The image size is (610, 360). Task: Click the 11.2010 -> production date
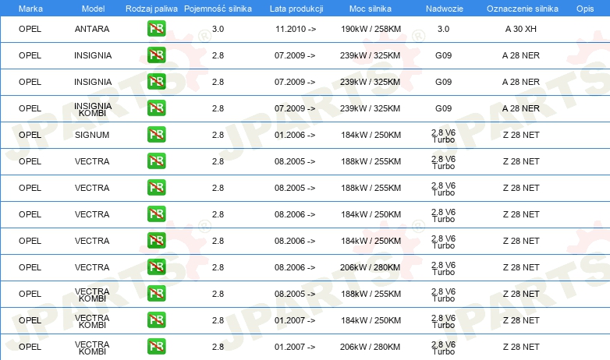[x=296, y=29]
